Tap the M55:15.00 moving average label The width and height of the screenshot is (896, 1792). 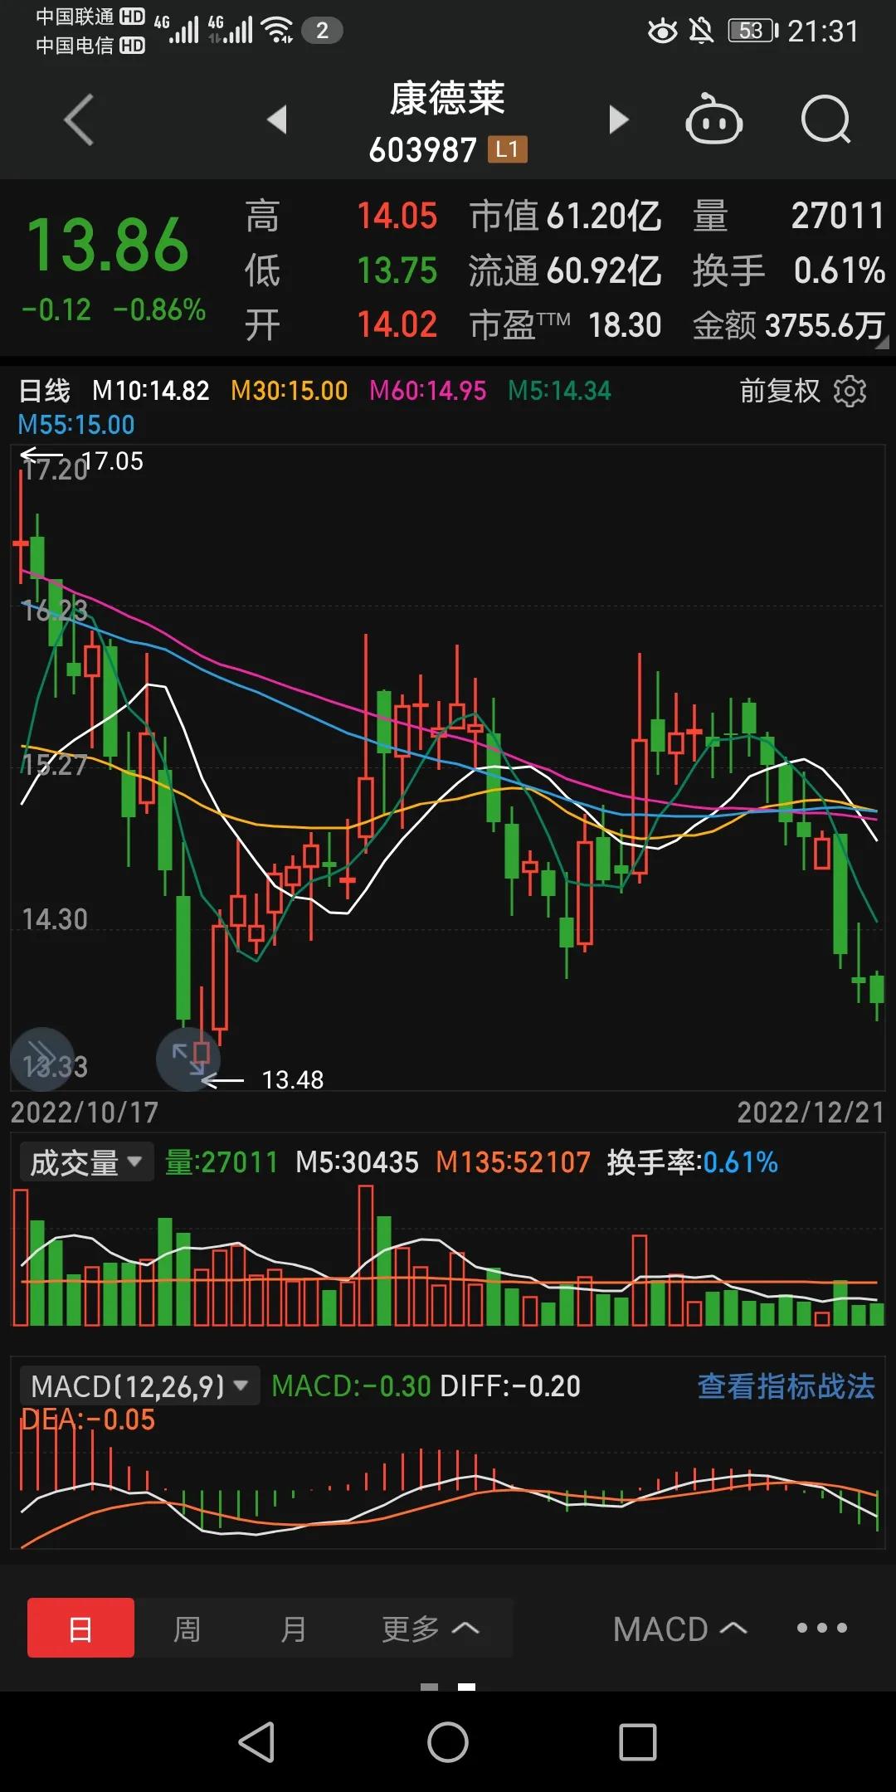click(76, 425)
